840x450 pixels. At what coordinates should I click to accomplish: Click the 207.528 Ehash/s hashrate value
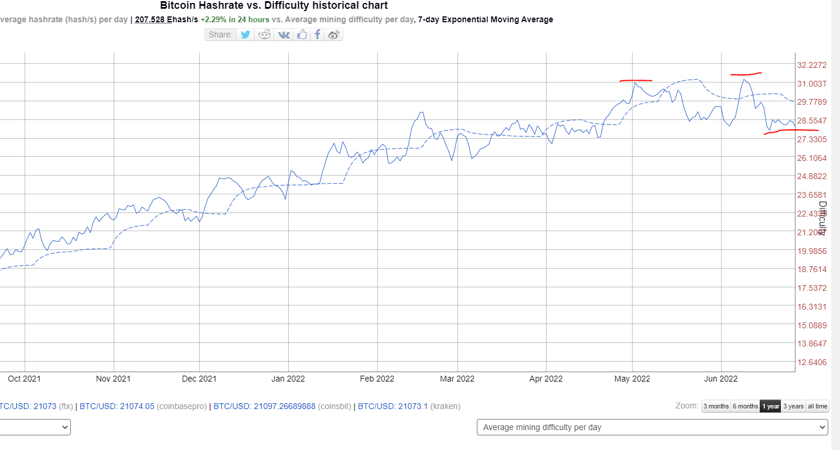166,19
